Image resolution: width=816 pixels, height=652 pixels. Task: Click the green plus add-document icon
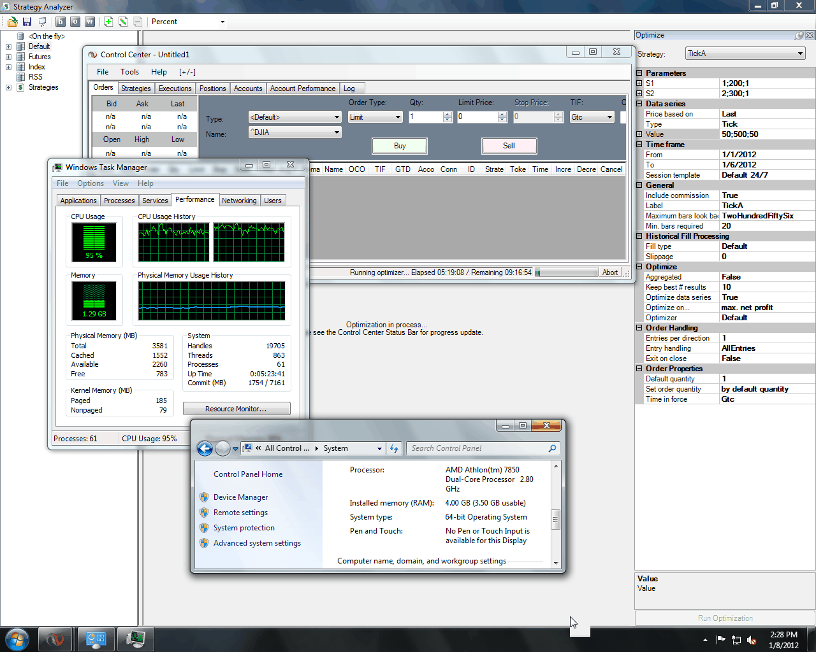point(108,22)
